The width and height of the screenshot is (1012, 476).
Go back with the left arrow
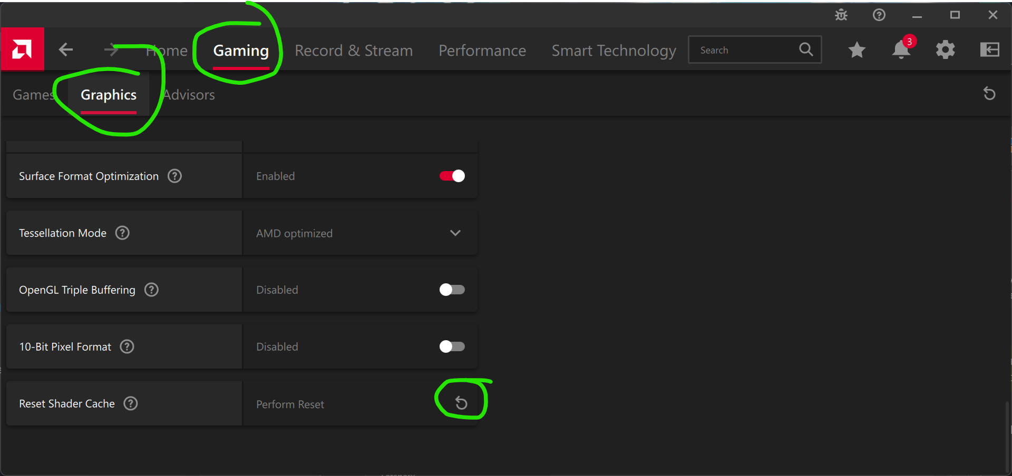click(x=66, y=50)
